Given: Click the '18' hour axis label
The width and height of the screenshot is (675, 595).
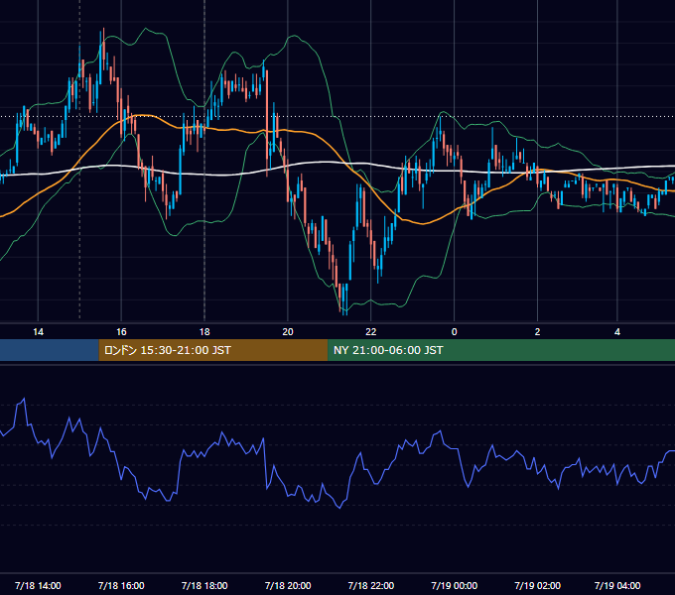Looking at the screenshot, I should point(204,332).
